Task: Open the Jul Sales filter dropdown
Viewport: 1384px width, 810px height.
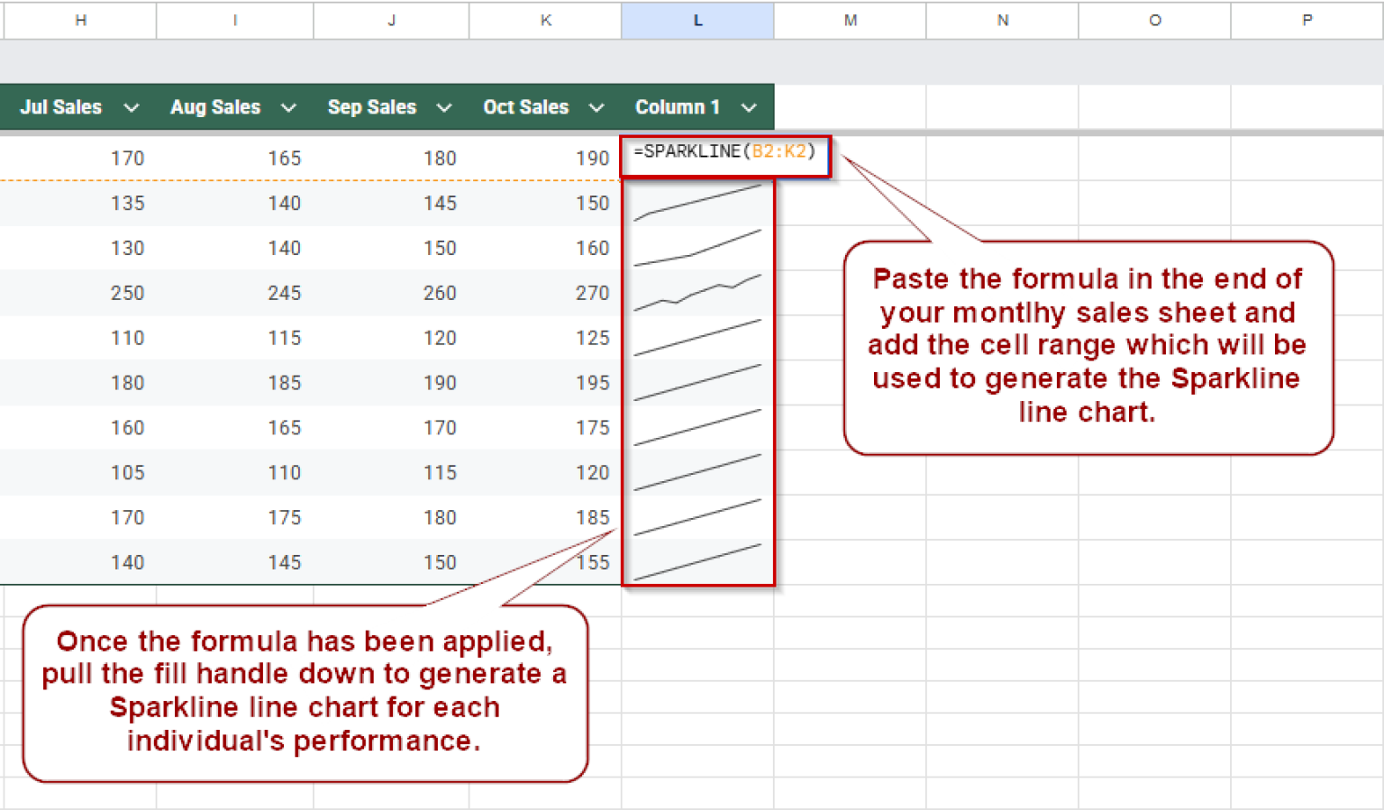Action: pos(132,106)
